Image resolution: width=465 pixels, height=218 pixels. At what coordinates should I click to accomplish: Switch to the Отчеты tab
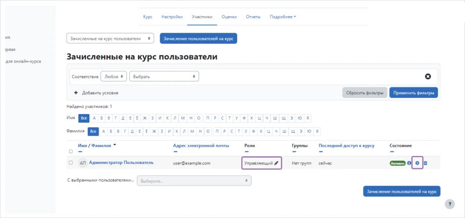tap(253, 17)
